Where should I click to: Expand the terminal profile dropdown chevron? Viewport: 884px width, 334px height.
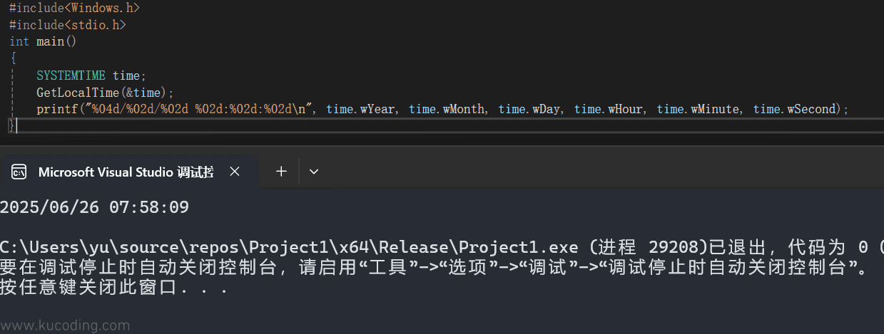(314, 172)
